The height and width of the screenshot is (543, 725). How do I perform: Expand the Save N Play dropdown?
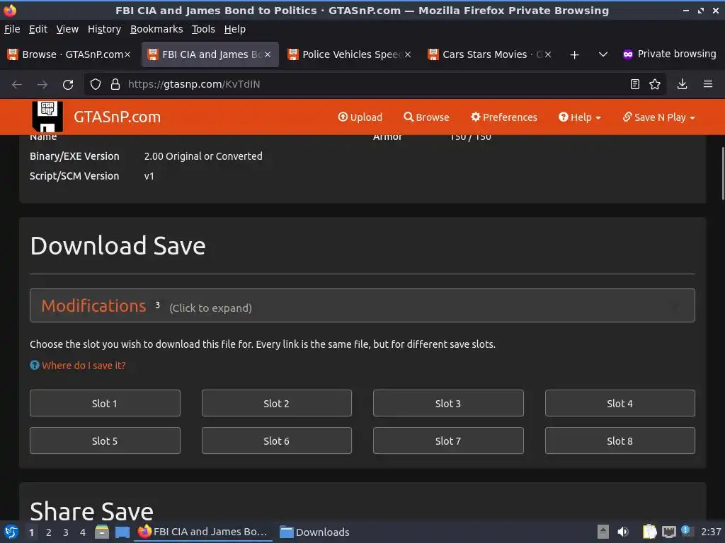(x=658, y=117)
